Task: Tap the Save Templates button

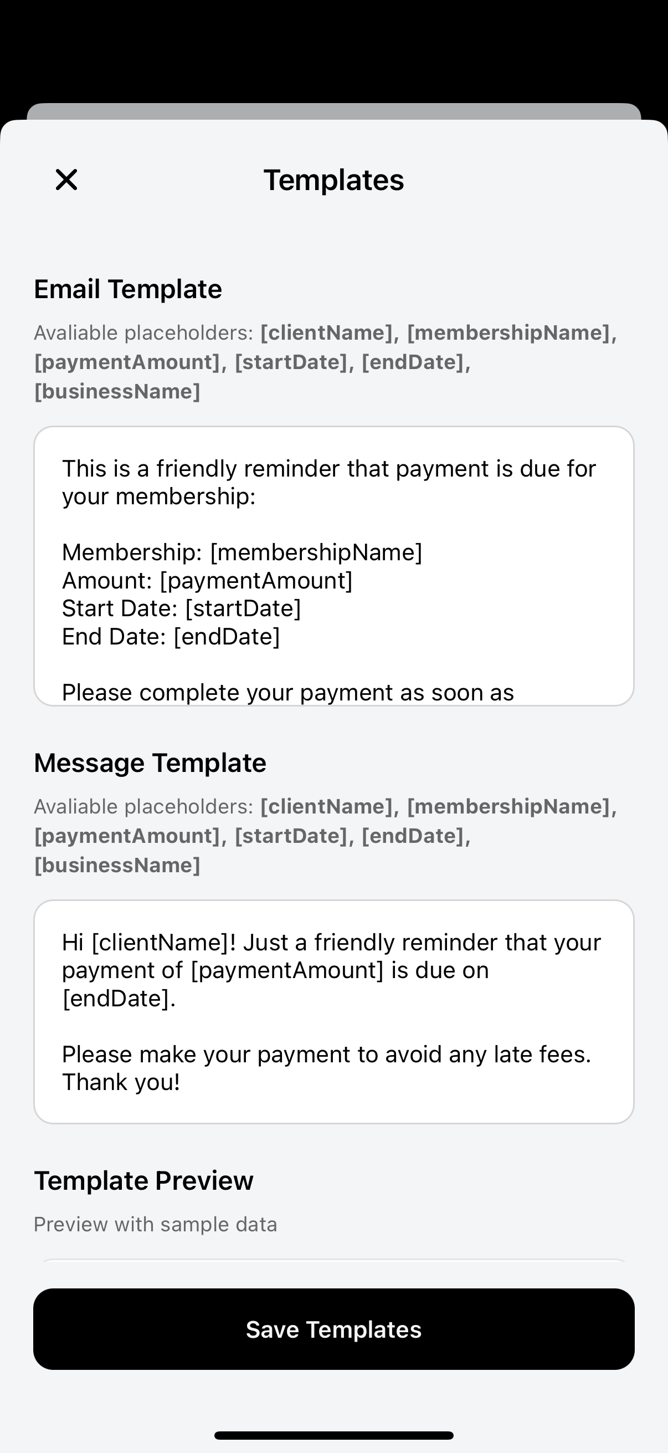Action: [333, 1329]
